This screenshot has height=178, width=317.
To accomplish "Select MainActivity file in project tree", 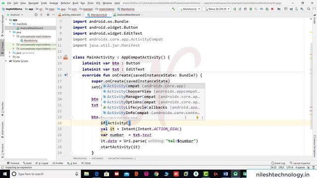I will 30,41.
